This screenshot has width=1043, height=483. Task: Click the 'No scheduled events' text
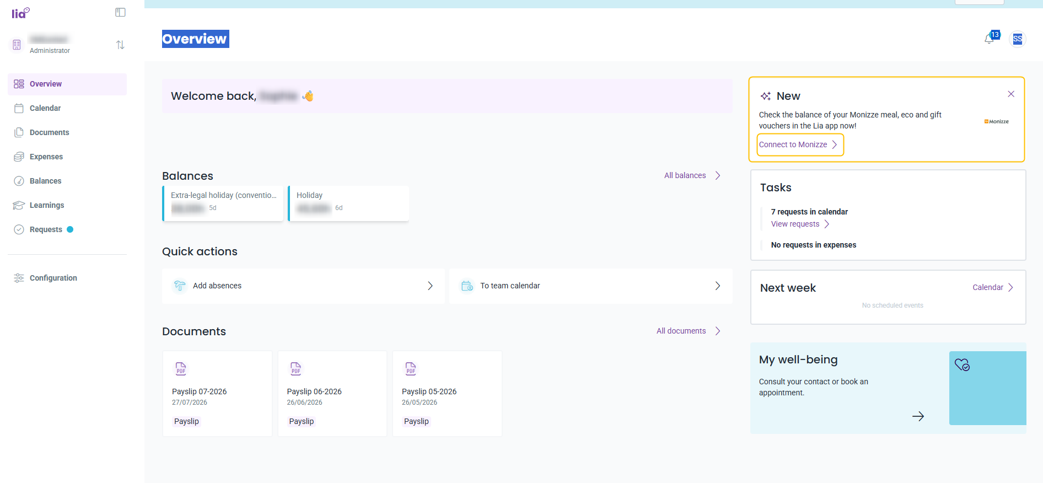point(893,305)
